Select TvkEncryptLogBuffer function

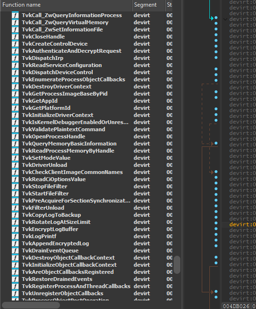pyautogui.click(x=50, y=229)
